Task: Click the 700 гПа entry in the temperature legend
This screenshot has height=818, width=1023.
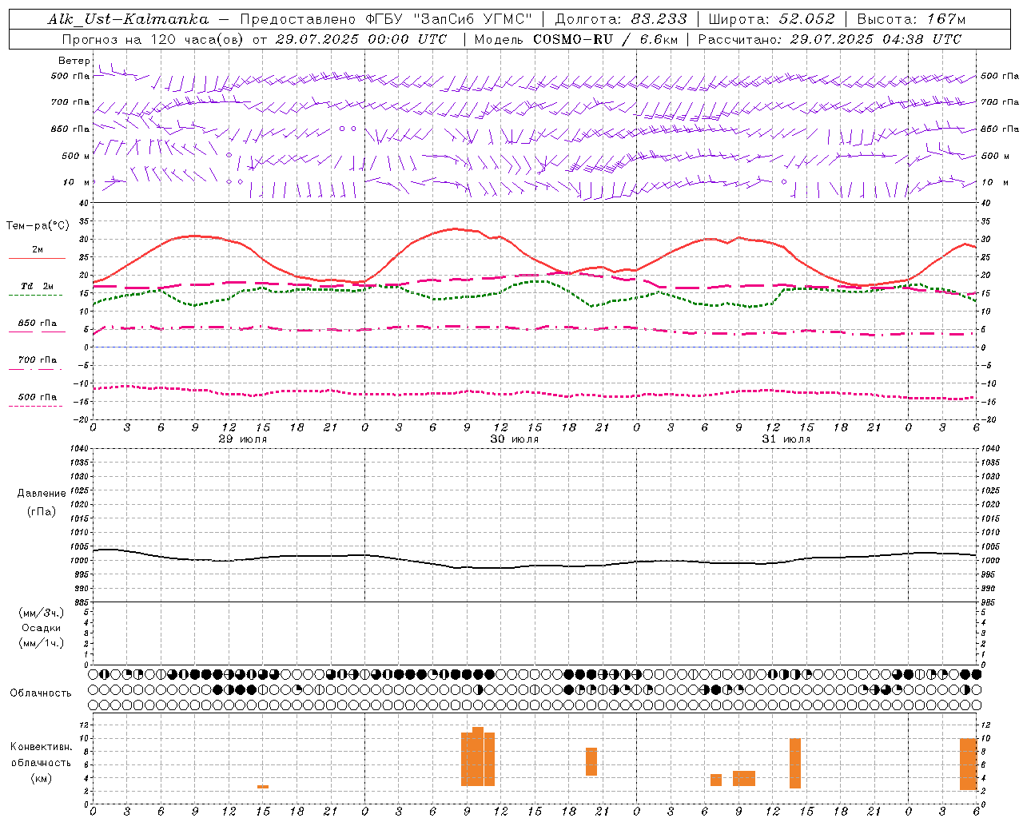Action: point(38,360)
